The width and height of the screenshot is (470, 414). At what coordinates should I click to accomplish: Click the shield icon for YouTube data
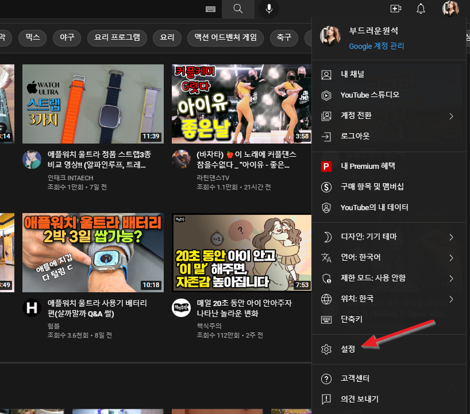326,208
